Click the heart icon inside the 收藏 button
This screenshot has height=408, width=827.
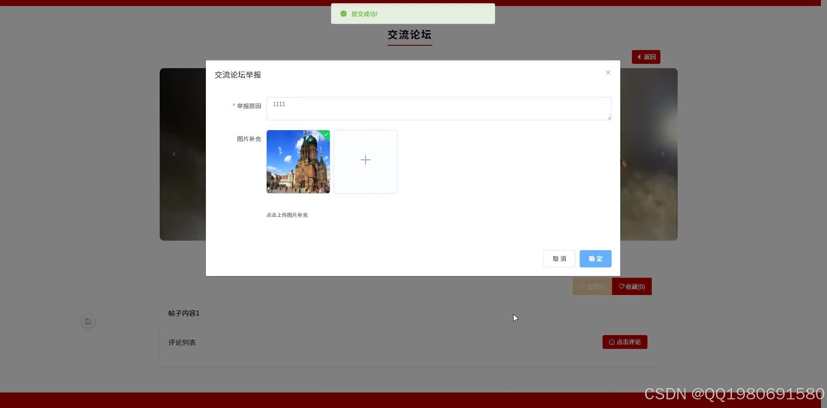pyautogui.click(x=621, y=286)
